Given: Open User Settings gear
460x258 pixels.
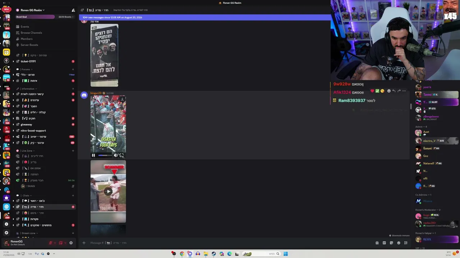Looking at the screenshot, I should [x=71, y=243].
